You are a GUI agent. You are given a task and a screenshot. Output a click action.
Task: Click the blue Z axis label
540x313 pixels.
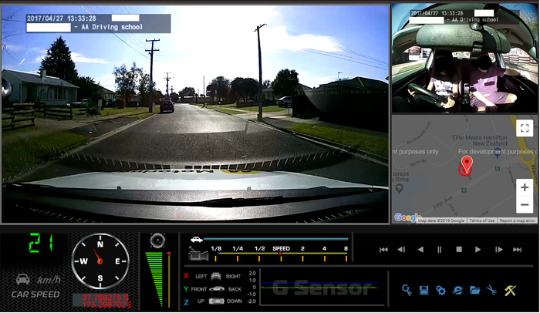pyautogui.click(x=187, y=302)
